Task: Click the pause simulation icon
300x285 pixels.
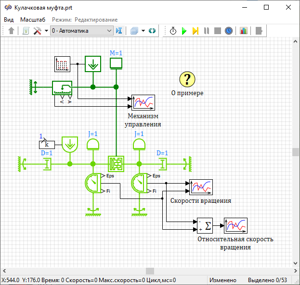Action: tap(206, 31)
